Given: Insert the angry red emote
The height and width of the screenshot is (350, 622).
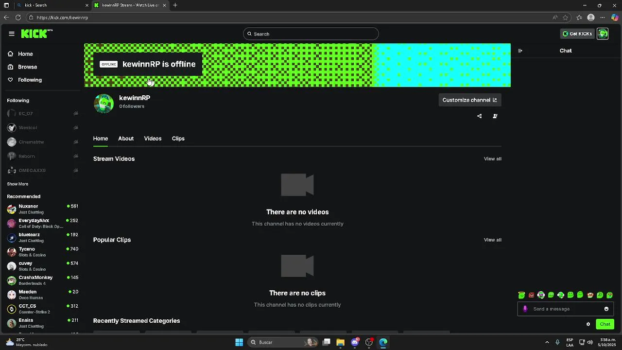Looking at the screenshot, I should [x=531, y=295].
